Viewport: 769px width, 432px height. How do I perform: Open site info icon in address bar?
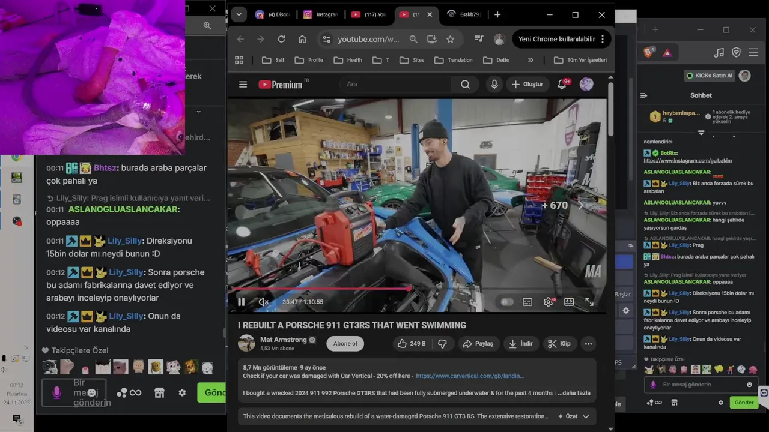point(326,39)
